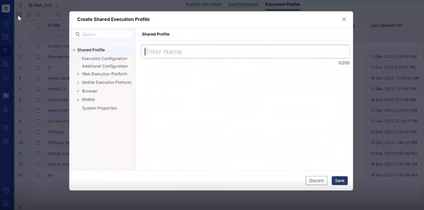This screenshot has width=424, height=210.
Task: Click the Save button
Action: (x=339, y=180)
